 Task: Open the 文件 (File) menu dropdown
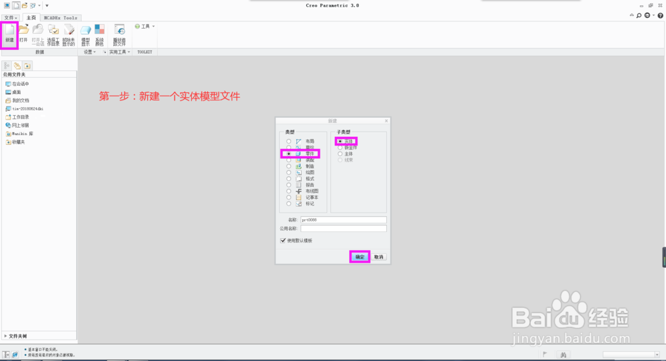pos(10,18)
